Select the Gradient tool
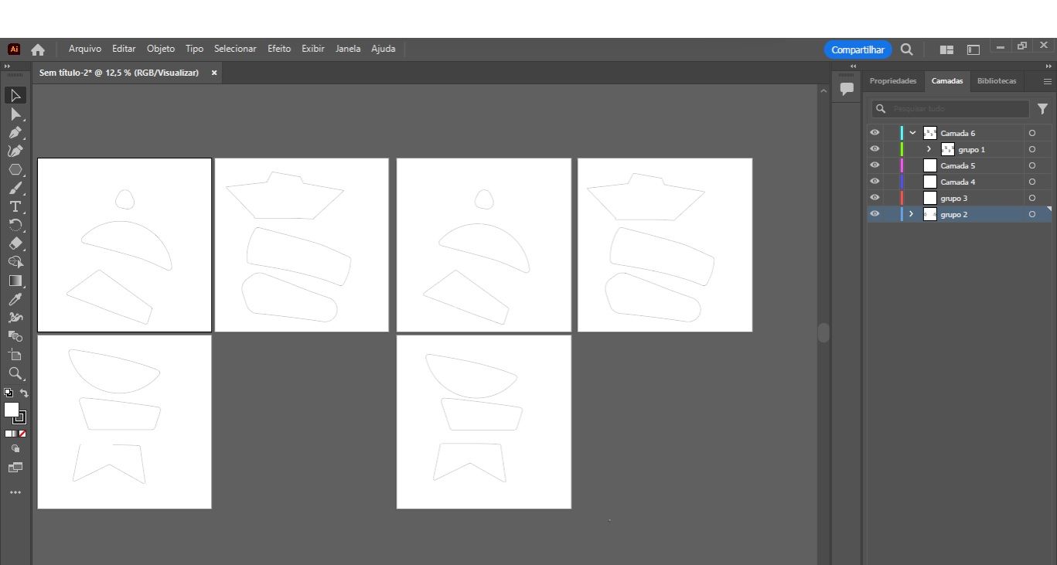 pyautogui.click(x=15, y=281)
